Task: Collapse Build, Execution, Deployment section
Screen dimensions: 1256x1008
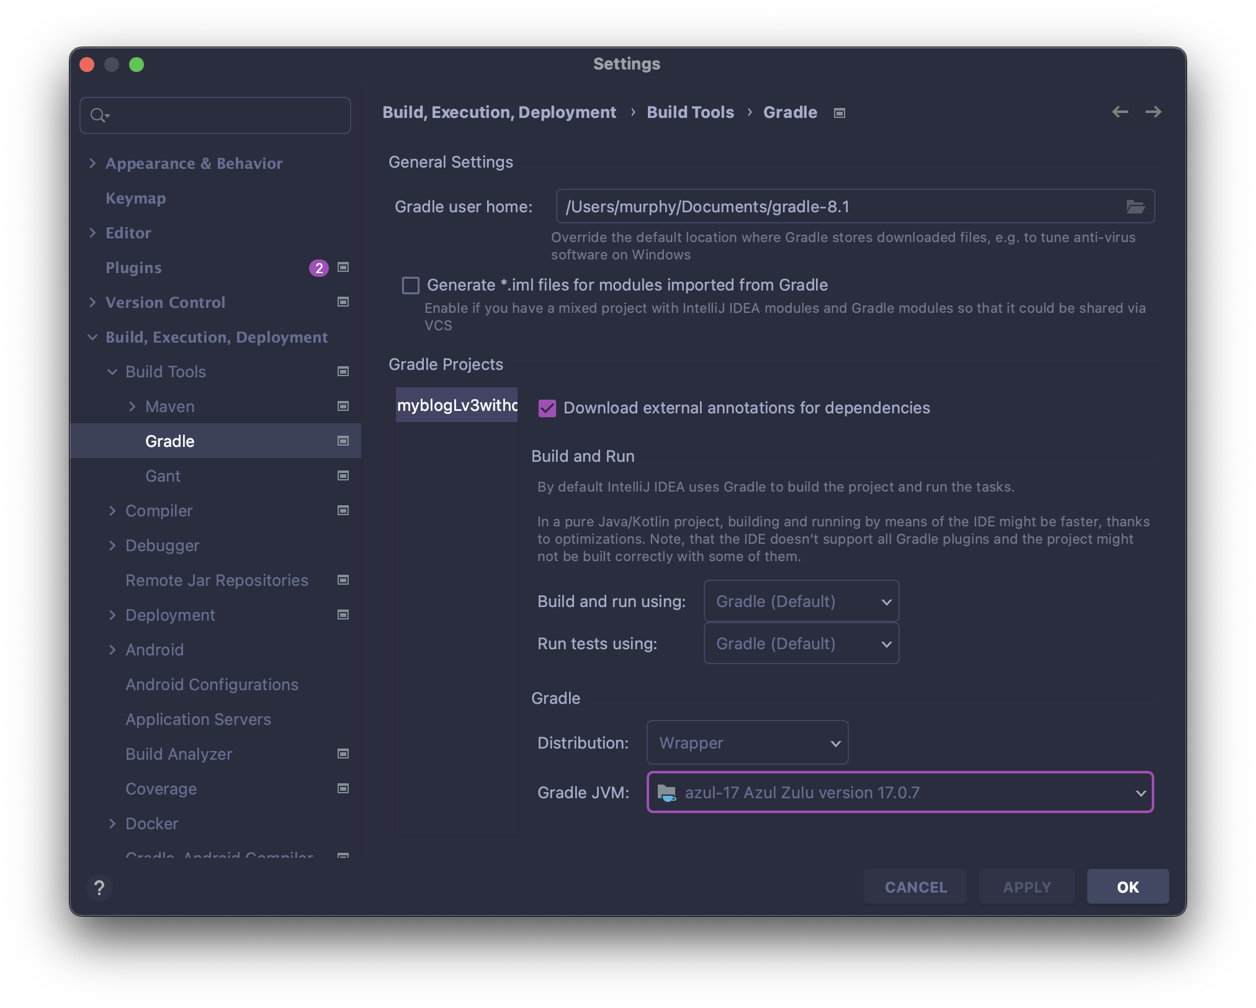Action: coord(92,337)
